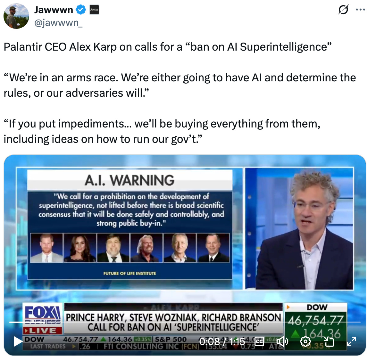Seek along the video progress bar
The height and width of the screenshot is (360, 368).
pyautogui.click(x=185, y=322)
